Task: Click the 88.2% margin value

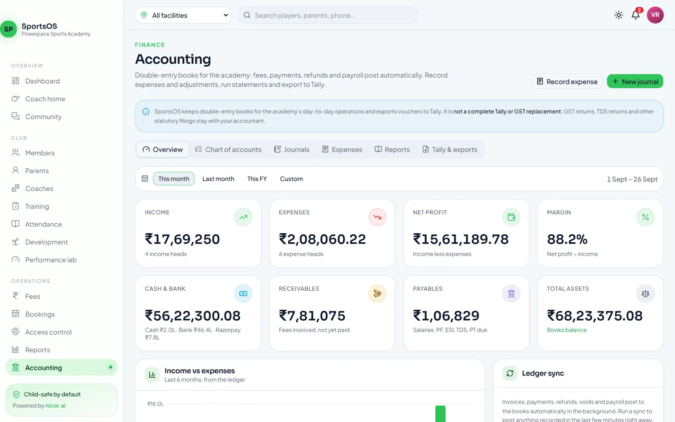Action: pos(567,239)
